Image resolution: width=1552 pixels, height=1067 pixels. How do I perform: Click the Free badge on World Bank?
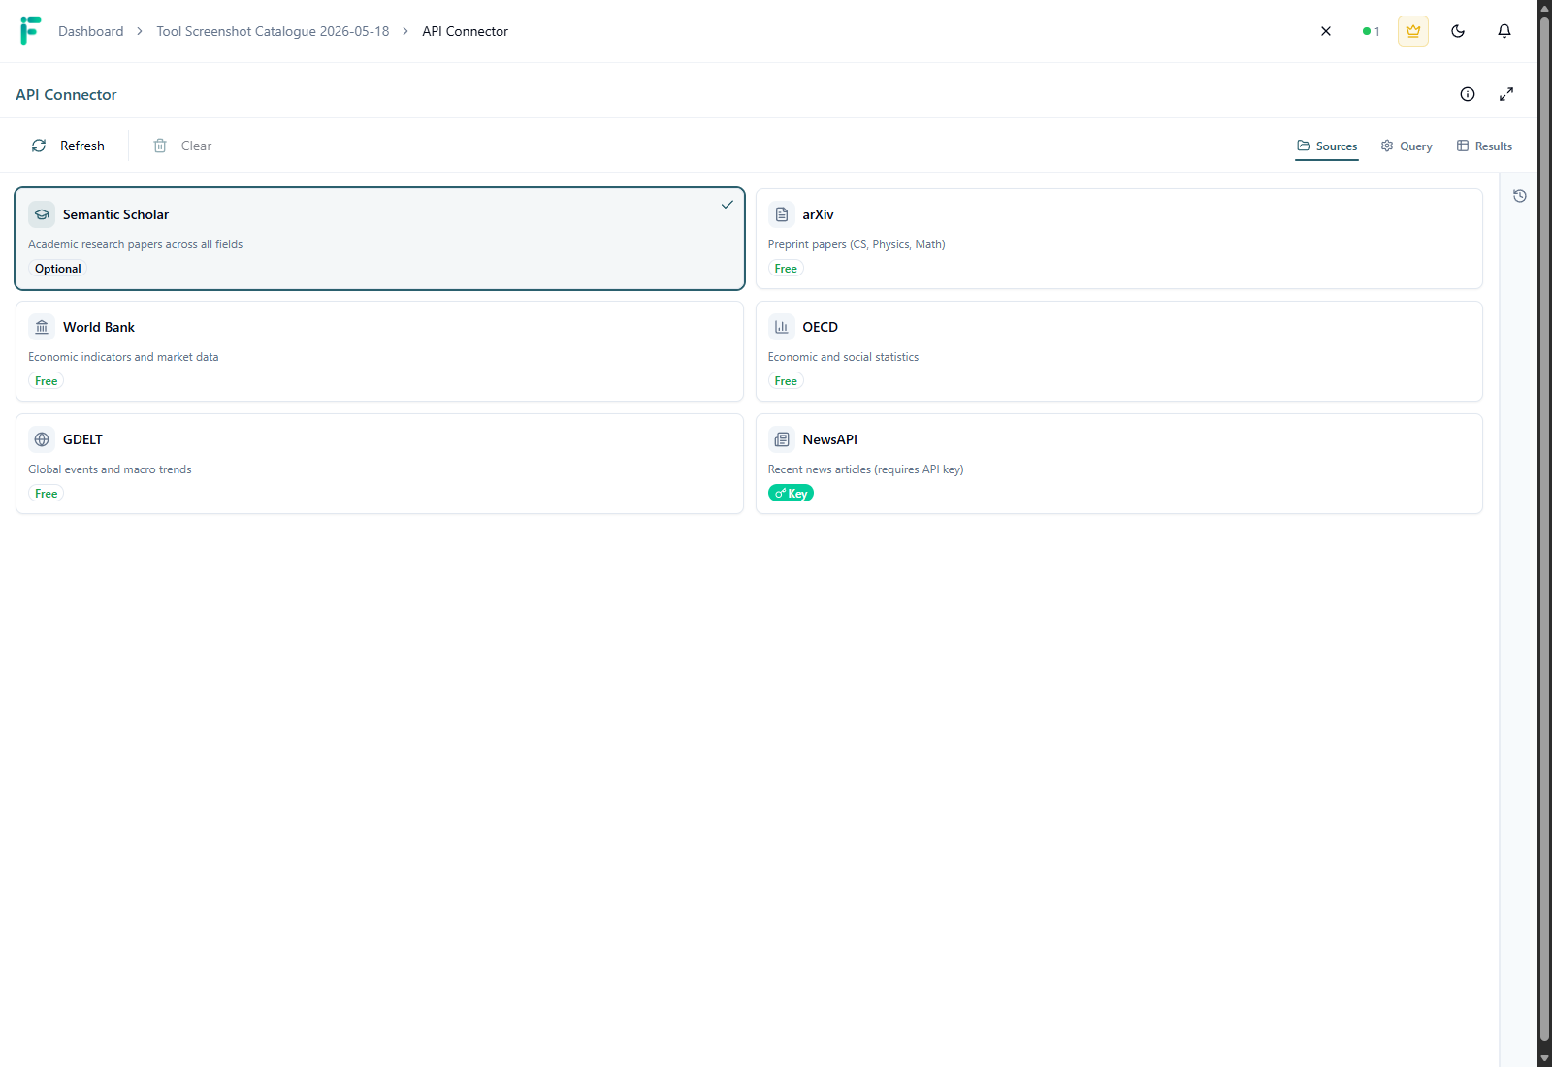click(47, 381)
